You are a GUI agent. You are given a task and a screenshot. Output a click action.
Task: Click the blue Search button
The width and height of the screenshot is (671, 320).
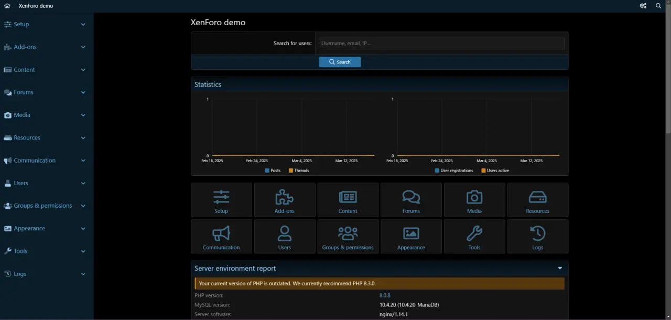point(340,62)
